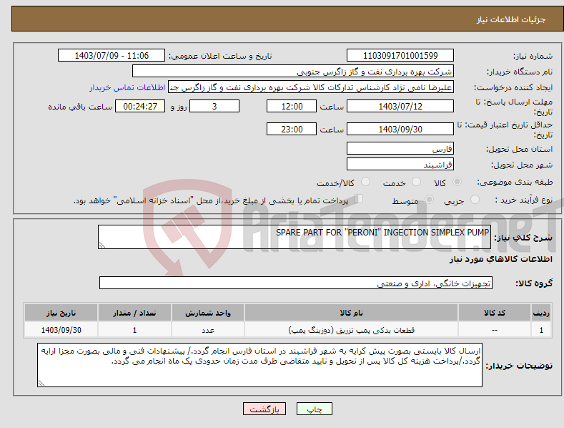The height and width of the screenshot is (428, 564).
Task: Click the ساعت باقی مانده label
Action: [x=80, y=107]
